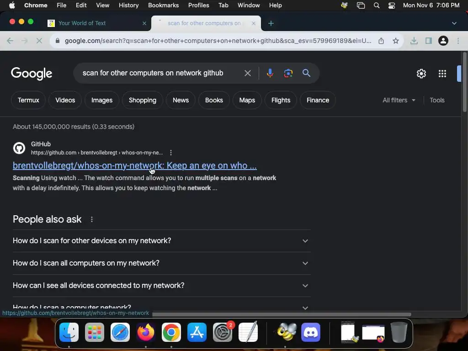
Task: Click the URL address bar
Action: [x=218, y=41]
